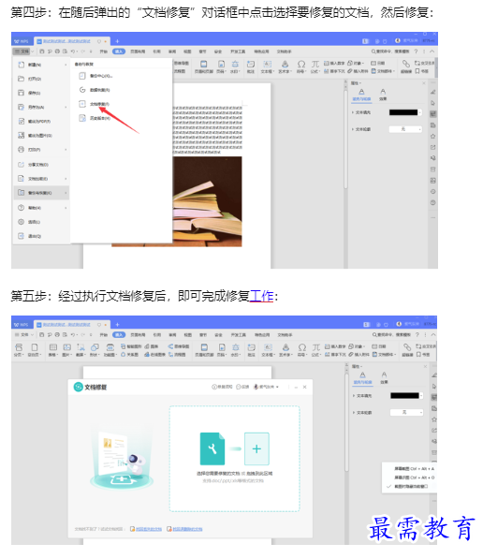
Task: Open 文本轮廓 无 dropdown in the step-four panel
Action: [x=405, y=129]
